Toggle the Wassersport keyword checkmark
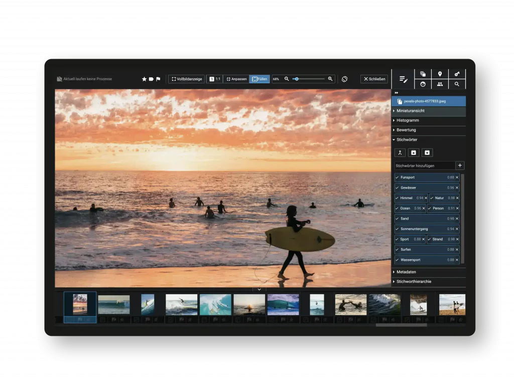This screenshot has width=514, height=381. click(397, 260)
